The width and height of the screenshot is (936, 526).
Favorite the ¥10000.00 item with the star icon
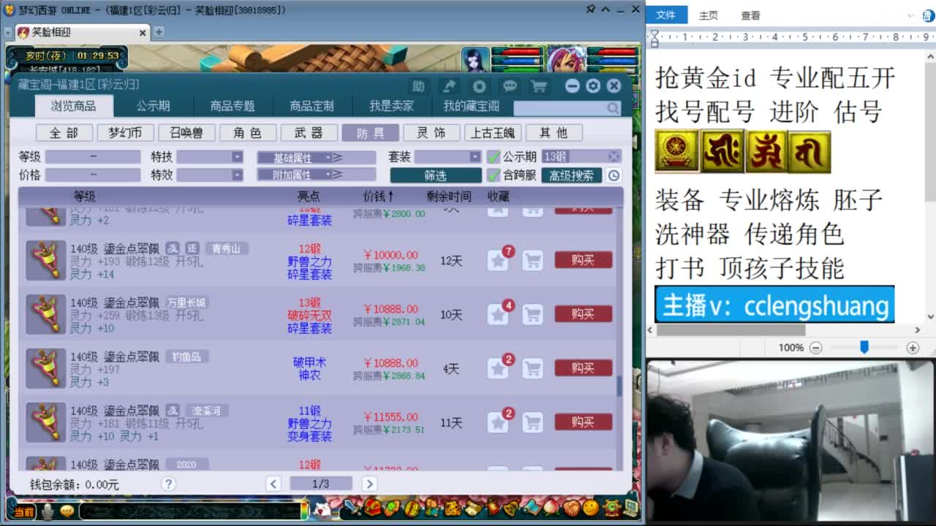click(x=498, y=261)
